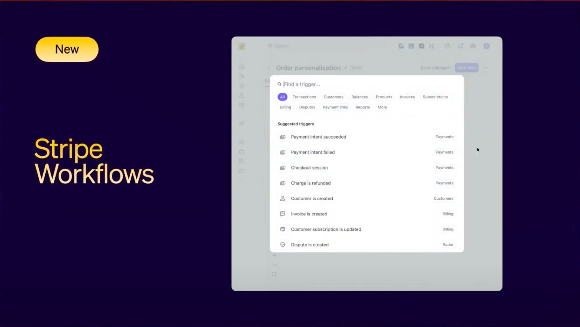580x327 pixels.
Task: Choose Customer is created trigger
Action: pos(367,199)
